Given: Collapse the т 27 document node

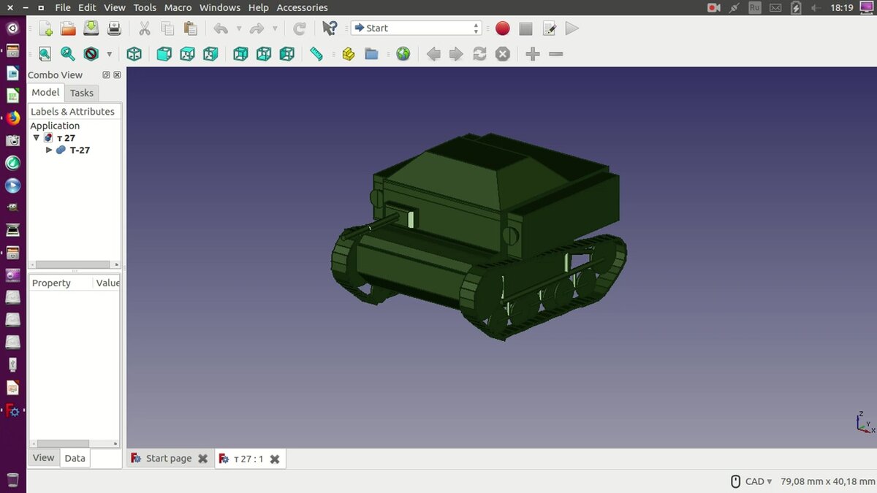Looking at the screenshot, I should [x=36, y=137].
